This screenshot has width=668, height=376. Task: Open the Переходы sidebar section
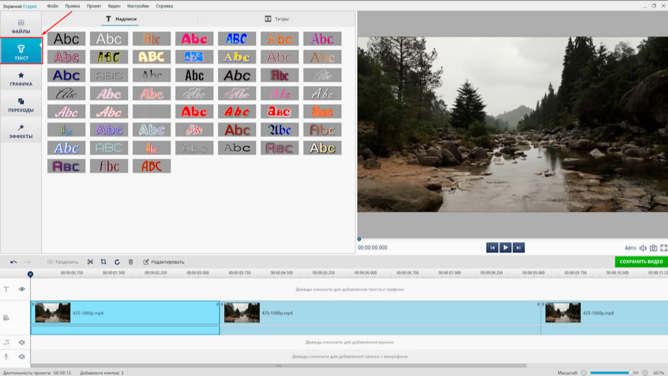tap(21, 105)
